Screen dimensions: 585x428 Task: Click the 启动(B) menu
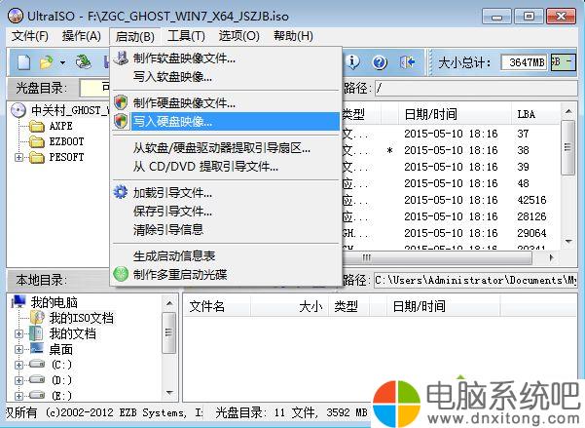(x=134, y=37)
